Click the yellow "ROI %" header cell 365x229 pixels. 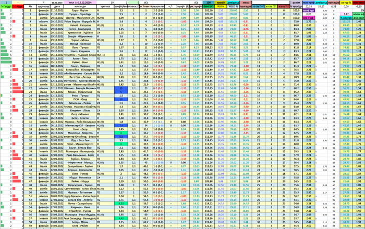pyautogui.click(x=221, y=7)
